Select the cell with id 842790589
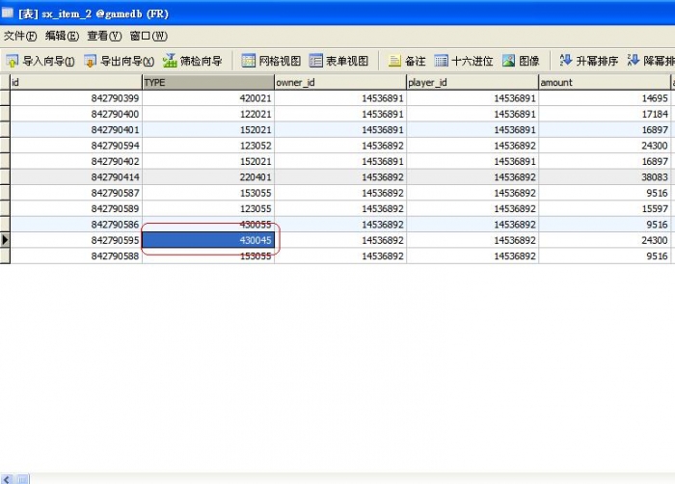Screen dimensions: 675x484 [x=76, y=209]
